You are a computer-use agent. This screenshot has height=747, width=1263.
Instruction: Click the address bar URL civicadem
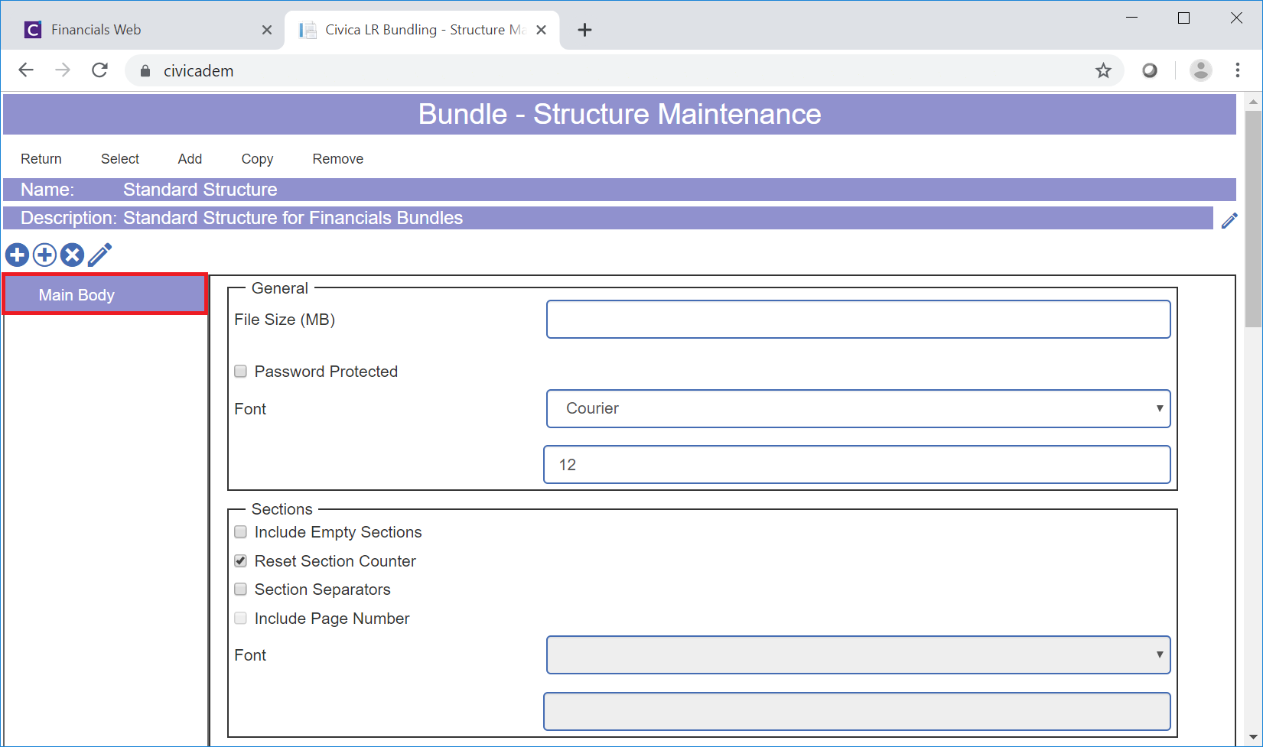click(198, 71)
